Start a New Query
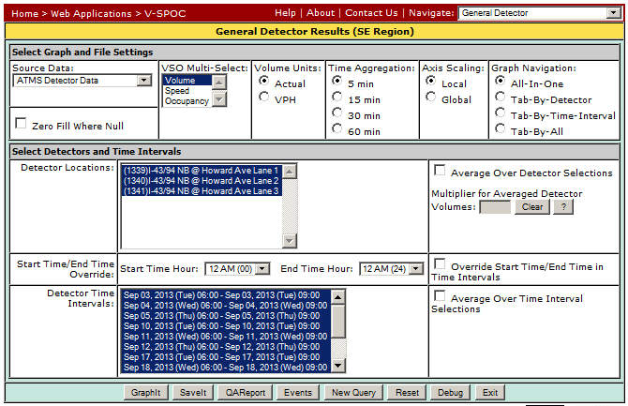Viewport: 628px width, 406px height. coord(352,392)
